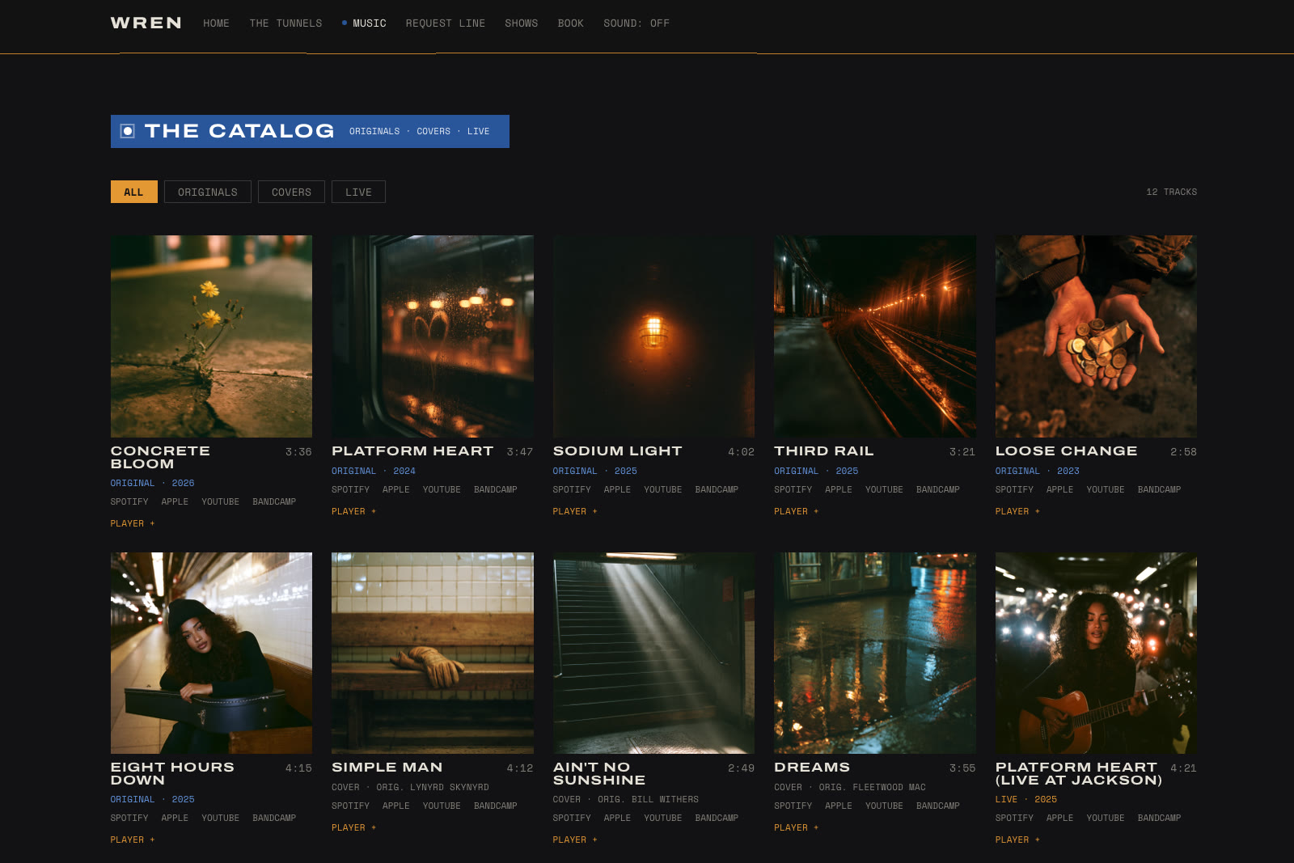Go to the Home page
The height and width of the screenshot is (863, 1294).
click(x=216, y=23)
